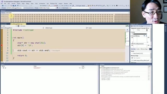Select the PocuDebuggerDemo.cpp editor tab
The width and height of the screenshot is (167, 94).
(x=16, y=24)
